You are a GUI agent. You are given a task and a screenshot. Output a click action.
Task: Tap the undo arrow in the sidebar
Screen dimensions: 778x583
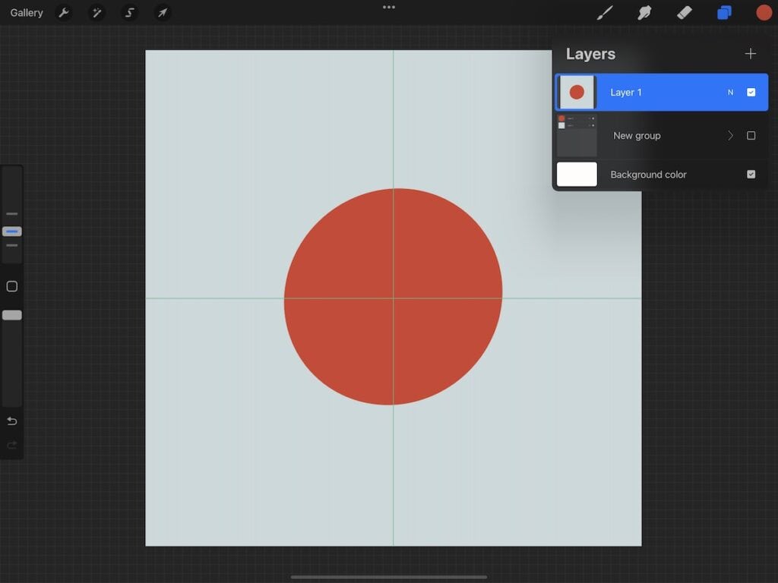(11, 421)
